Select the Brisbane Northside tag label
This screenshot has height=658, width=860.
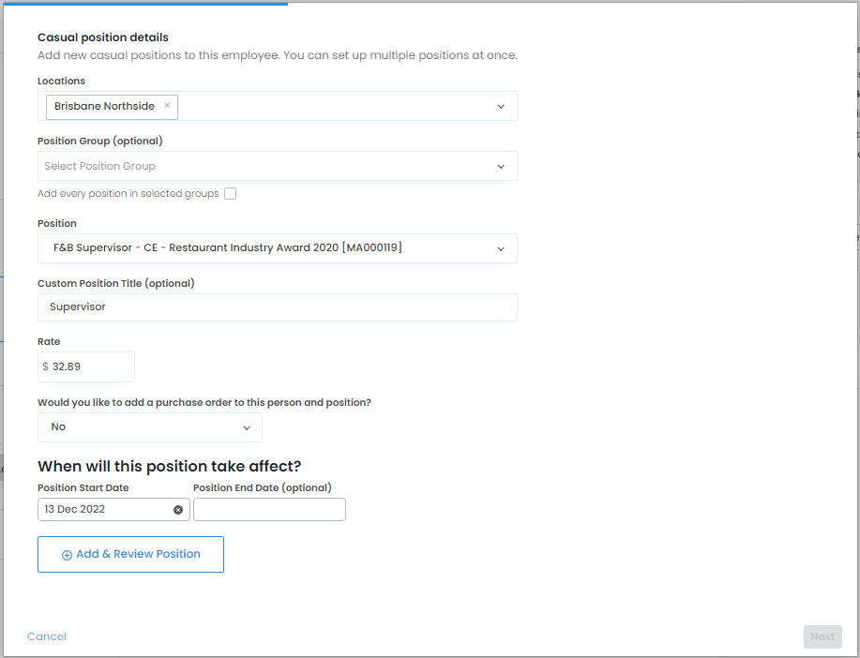click(104, 107)
